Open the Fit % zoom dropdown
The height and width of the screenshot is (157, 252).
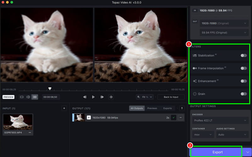(145, 97)
